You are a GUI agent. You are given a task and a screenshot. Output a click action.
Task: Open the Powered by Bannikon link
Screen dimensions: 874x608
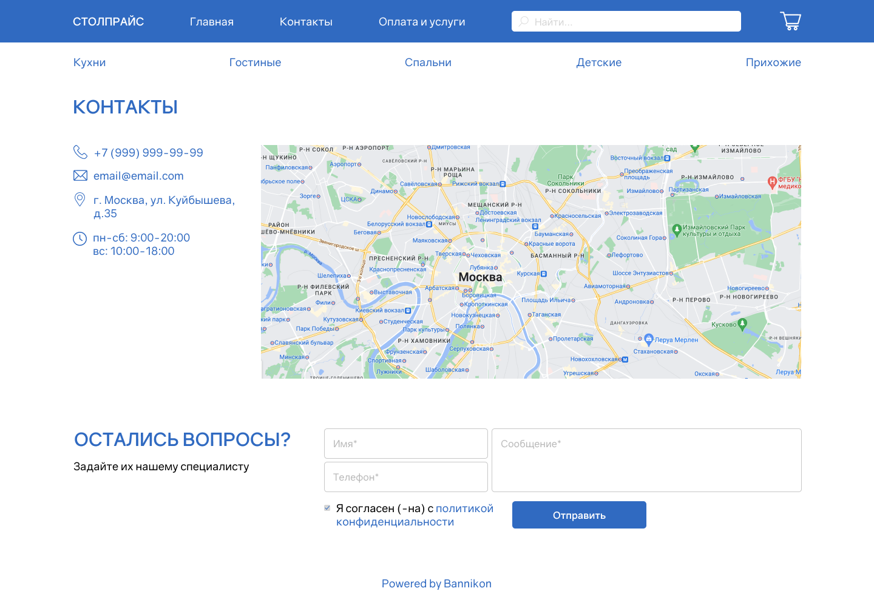436,584
